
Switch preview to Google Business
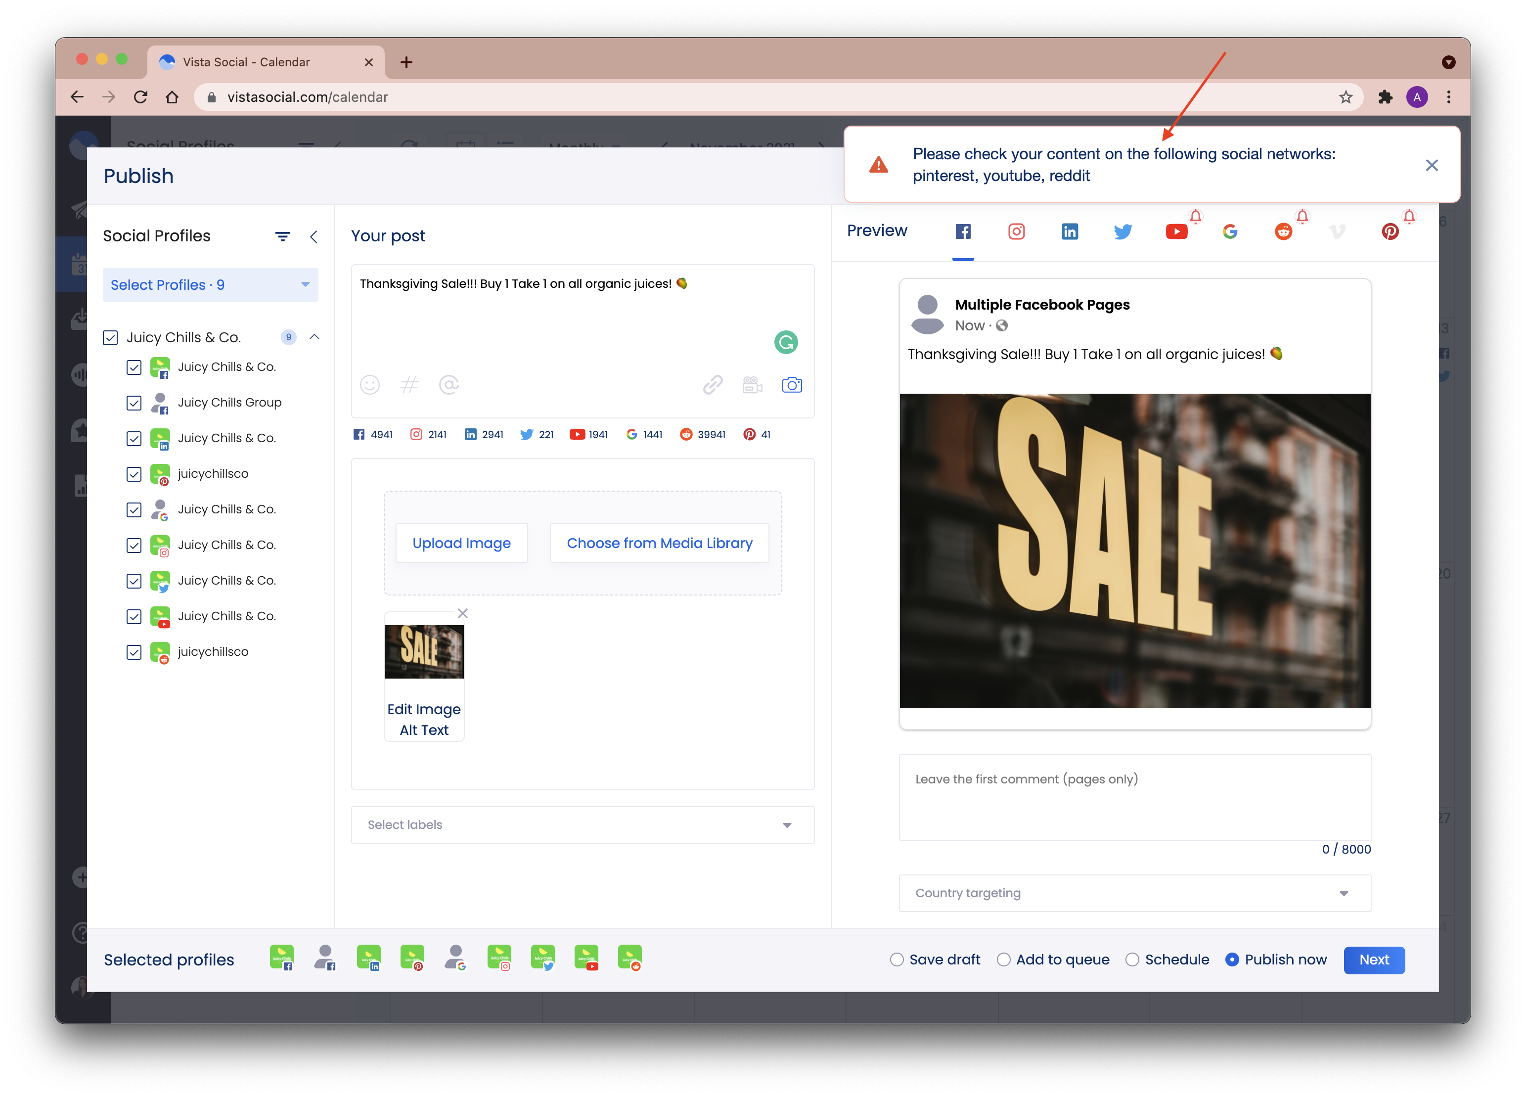(1230, 231)
